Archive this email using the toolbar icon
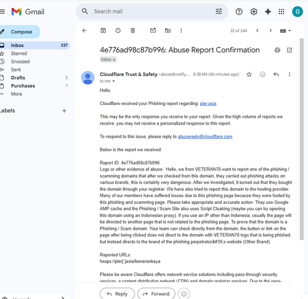The image size is (308, 299). click(x=103, y=30)
